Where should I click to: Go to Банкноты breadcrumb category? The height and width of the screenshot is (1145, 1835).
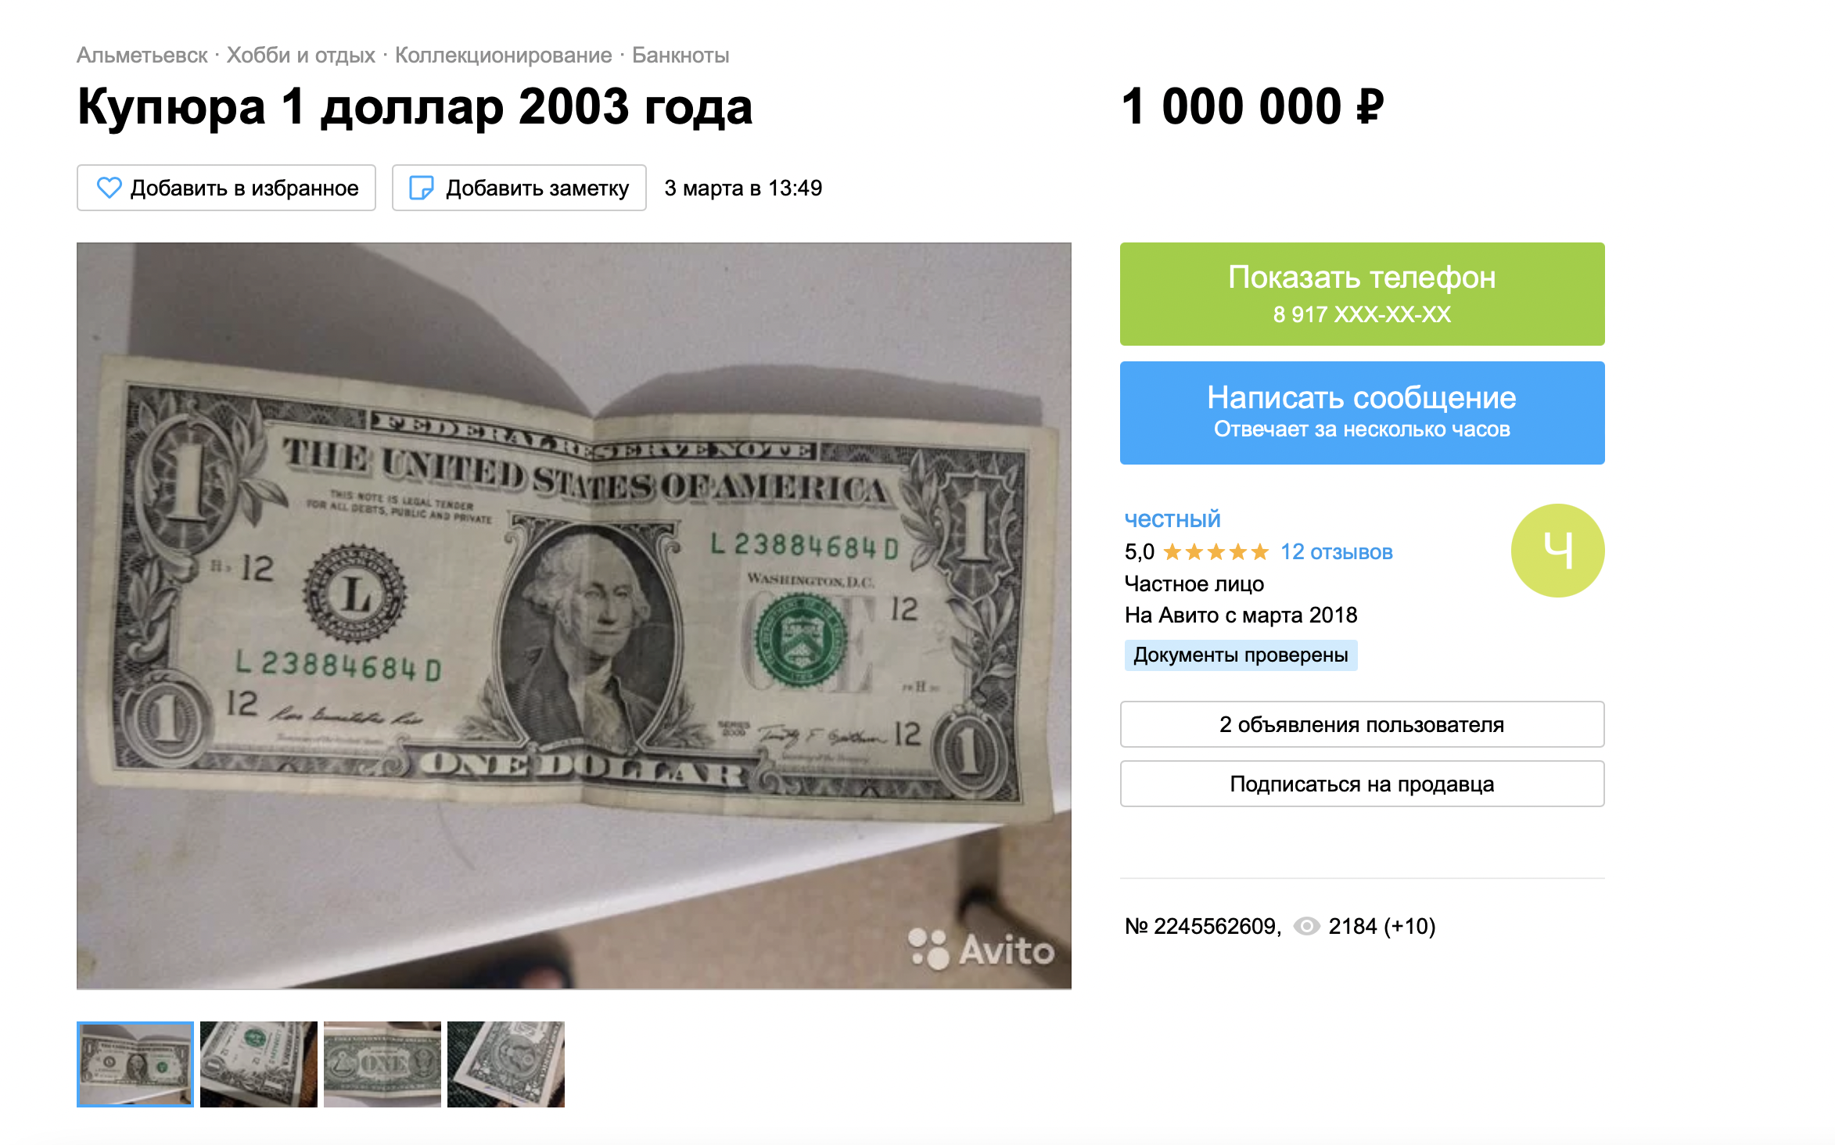coord(680,56)
